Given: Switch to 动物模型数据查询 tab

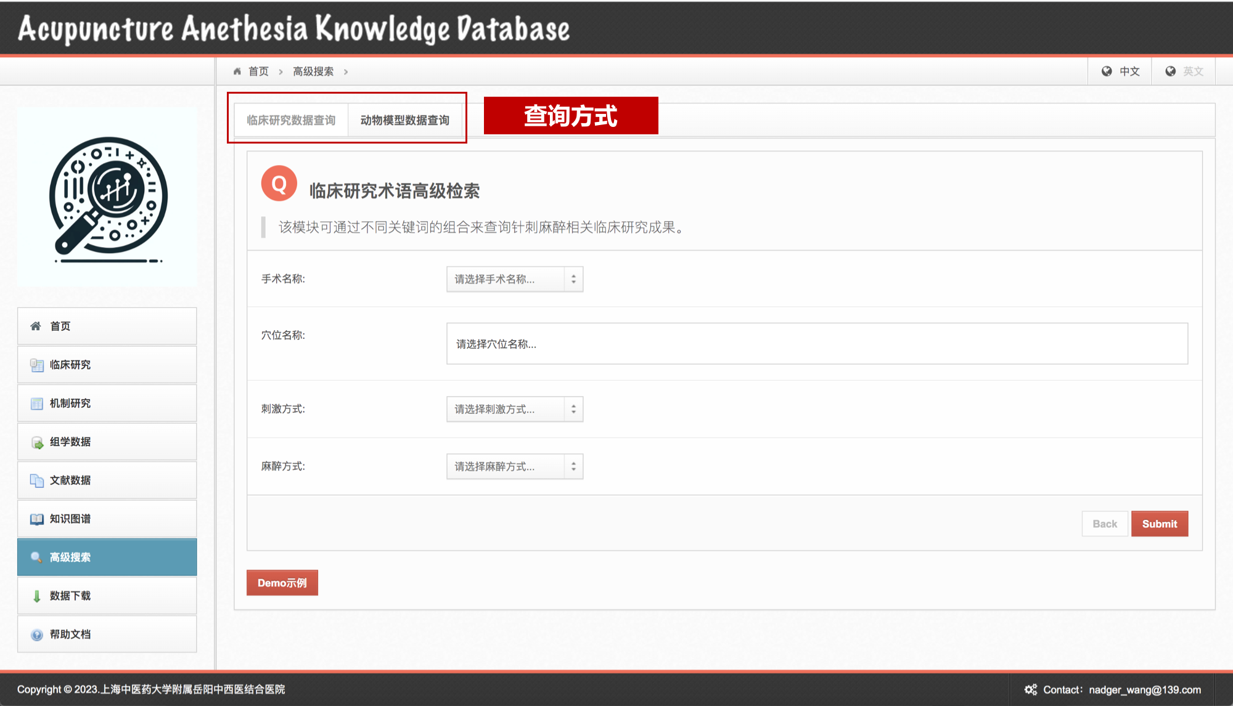Looking at the screenshot, I should pyautogui.click(x=404, y=120).
